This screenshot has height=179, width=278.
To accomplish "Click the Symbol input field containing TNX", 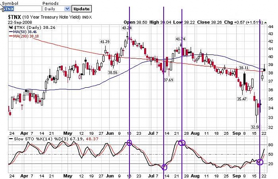I will coord(22,9).
